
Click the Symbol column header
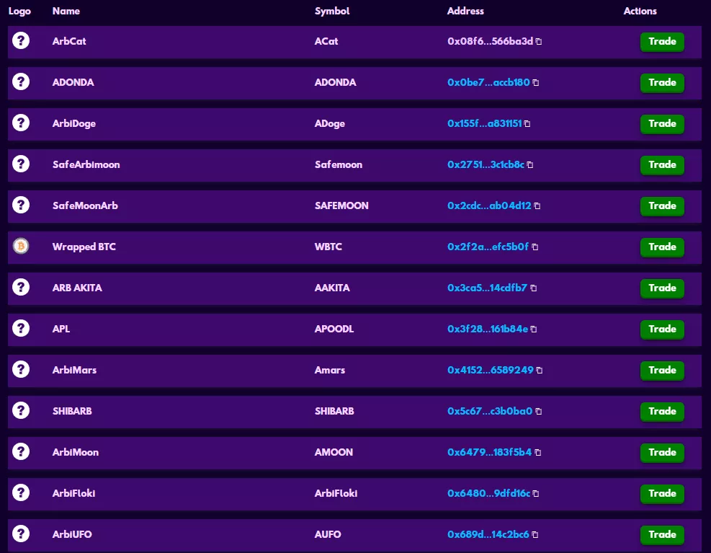click(333, 11)
